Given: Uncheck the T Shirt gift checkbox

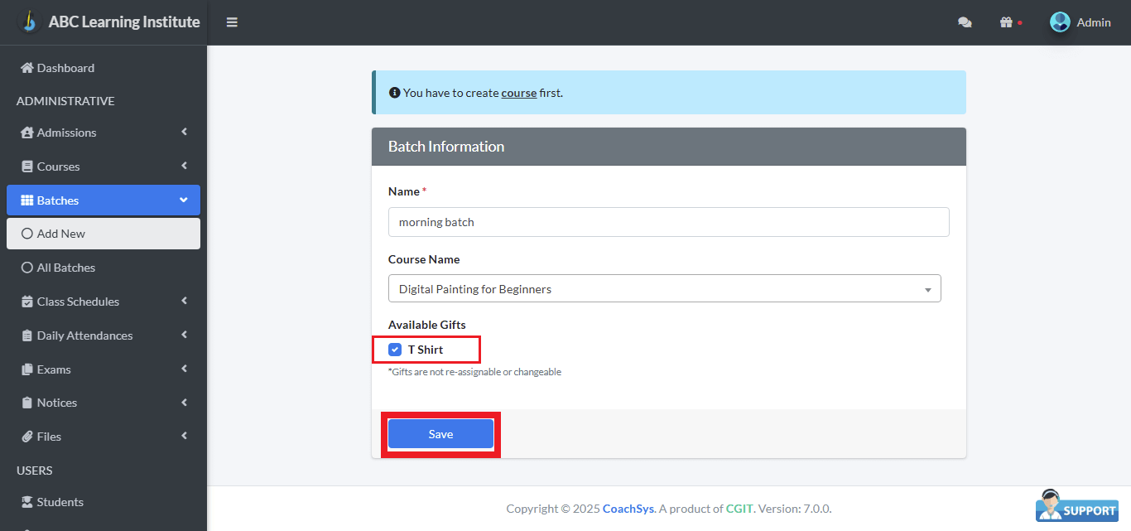Looking at the screenshot, I should [x=395, y=350].
